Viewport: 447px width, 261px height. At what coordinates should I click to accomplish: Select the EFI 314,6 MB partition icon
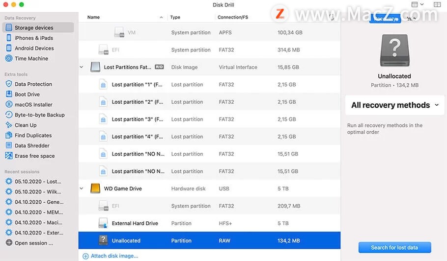click(x=103, y=50)
